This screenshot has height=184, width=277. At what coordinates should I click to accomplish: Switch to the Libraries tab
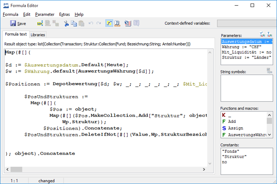[38, 35]
